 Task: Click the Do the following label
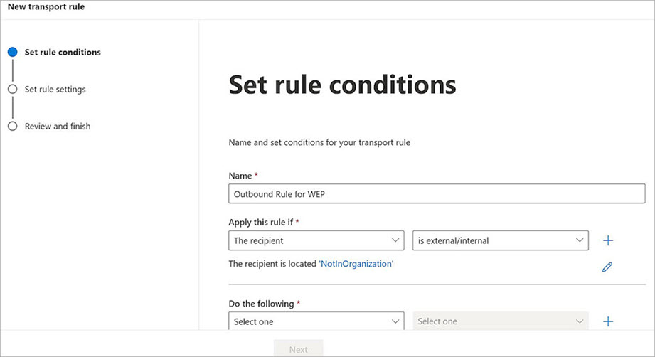click(x=261, y=304)
